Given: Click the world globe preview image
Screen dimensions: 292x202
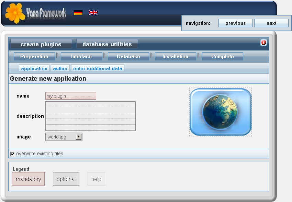Looking at the screenshot, I should pos(221,112).
